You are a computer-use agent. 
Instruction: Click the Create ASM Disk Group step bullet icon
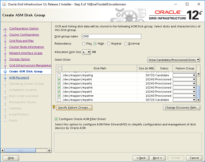tap(5, 72)
